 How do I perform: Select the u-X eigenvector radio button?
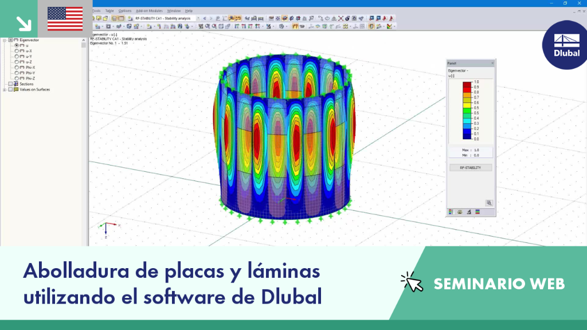coord(17,51)
